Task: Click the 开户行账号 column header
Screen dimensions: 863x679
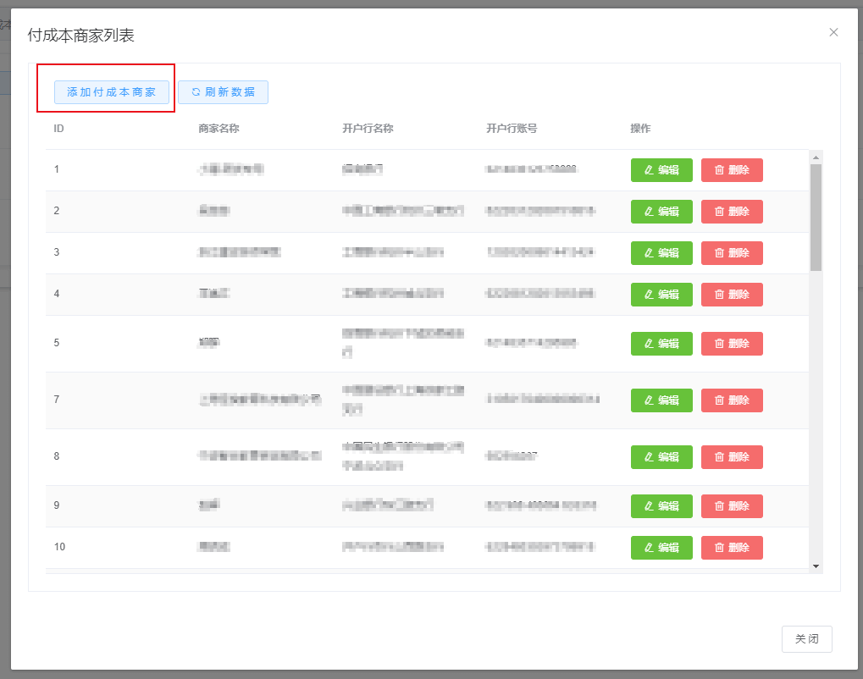Action: (x=512, y=129)
